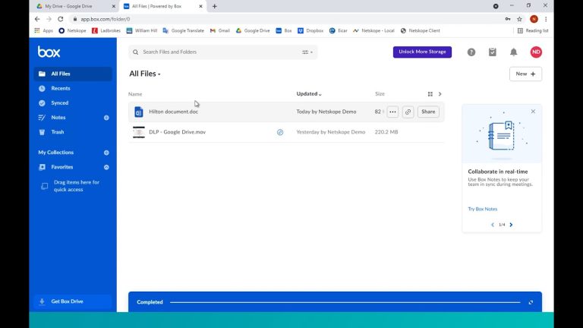The width and height of the screenshot is (583, 328).
Task: Close the My Drive - Google Drive tab
Action: click(113, 6)
